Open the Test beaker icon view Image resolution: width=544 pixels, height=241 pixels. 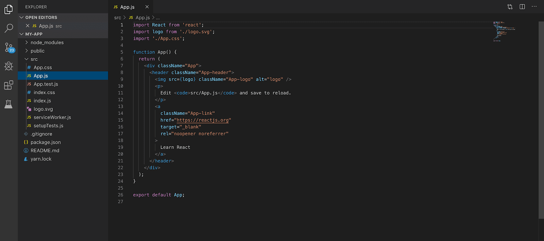8,104
